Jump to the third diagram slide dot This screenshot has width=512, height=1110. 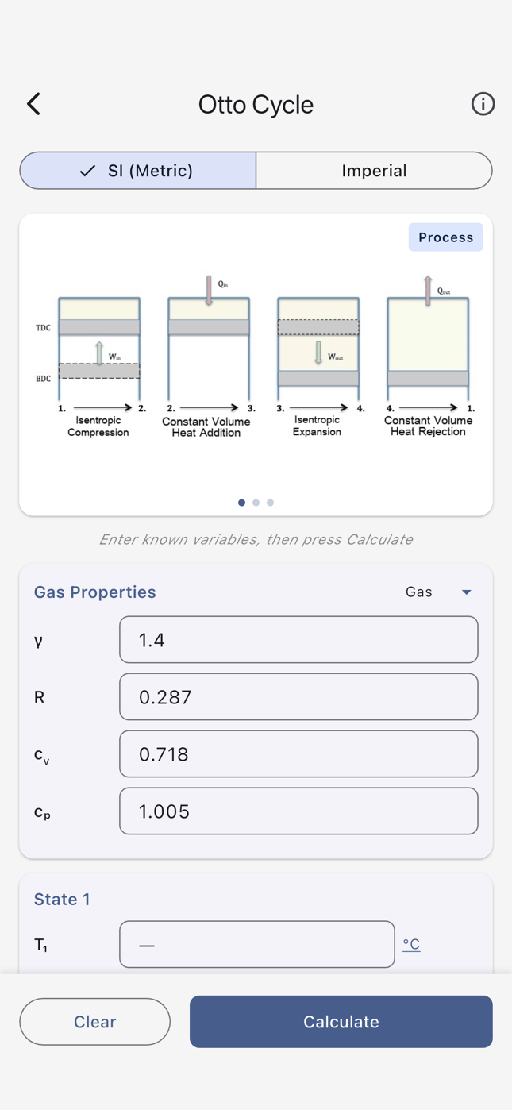[x=270, y=503]
